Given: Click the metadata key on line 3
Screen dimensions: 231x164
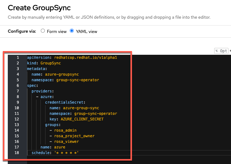Looking at the screenshot, I should pos(36,69).
